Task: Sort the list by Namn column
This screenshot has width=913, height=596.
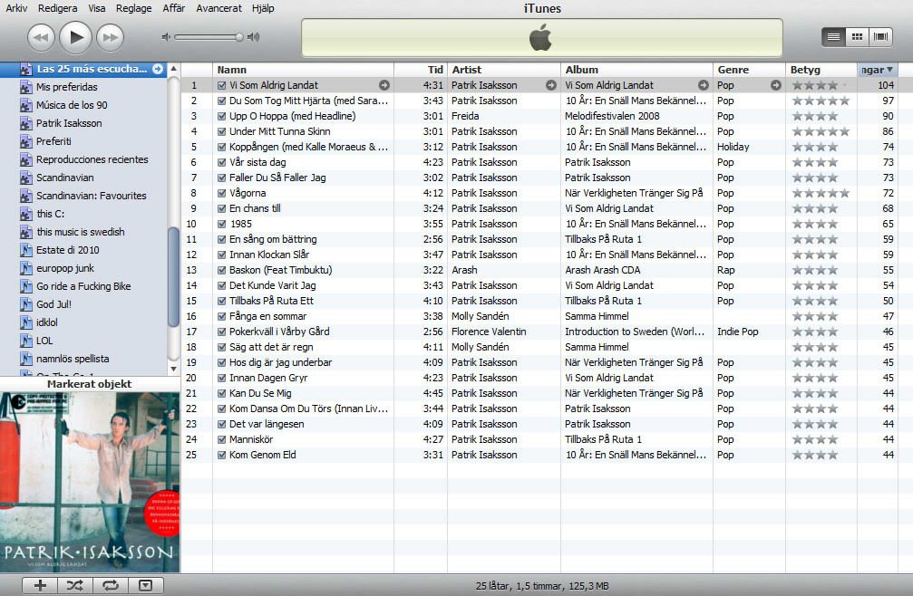Action: point(304,70)
